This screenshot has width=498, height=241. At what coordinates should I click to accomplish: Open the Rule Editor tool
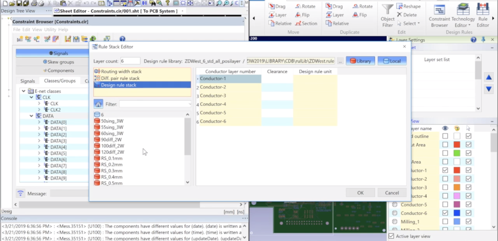point(483,16)
